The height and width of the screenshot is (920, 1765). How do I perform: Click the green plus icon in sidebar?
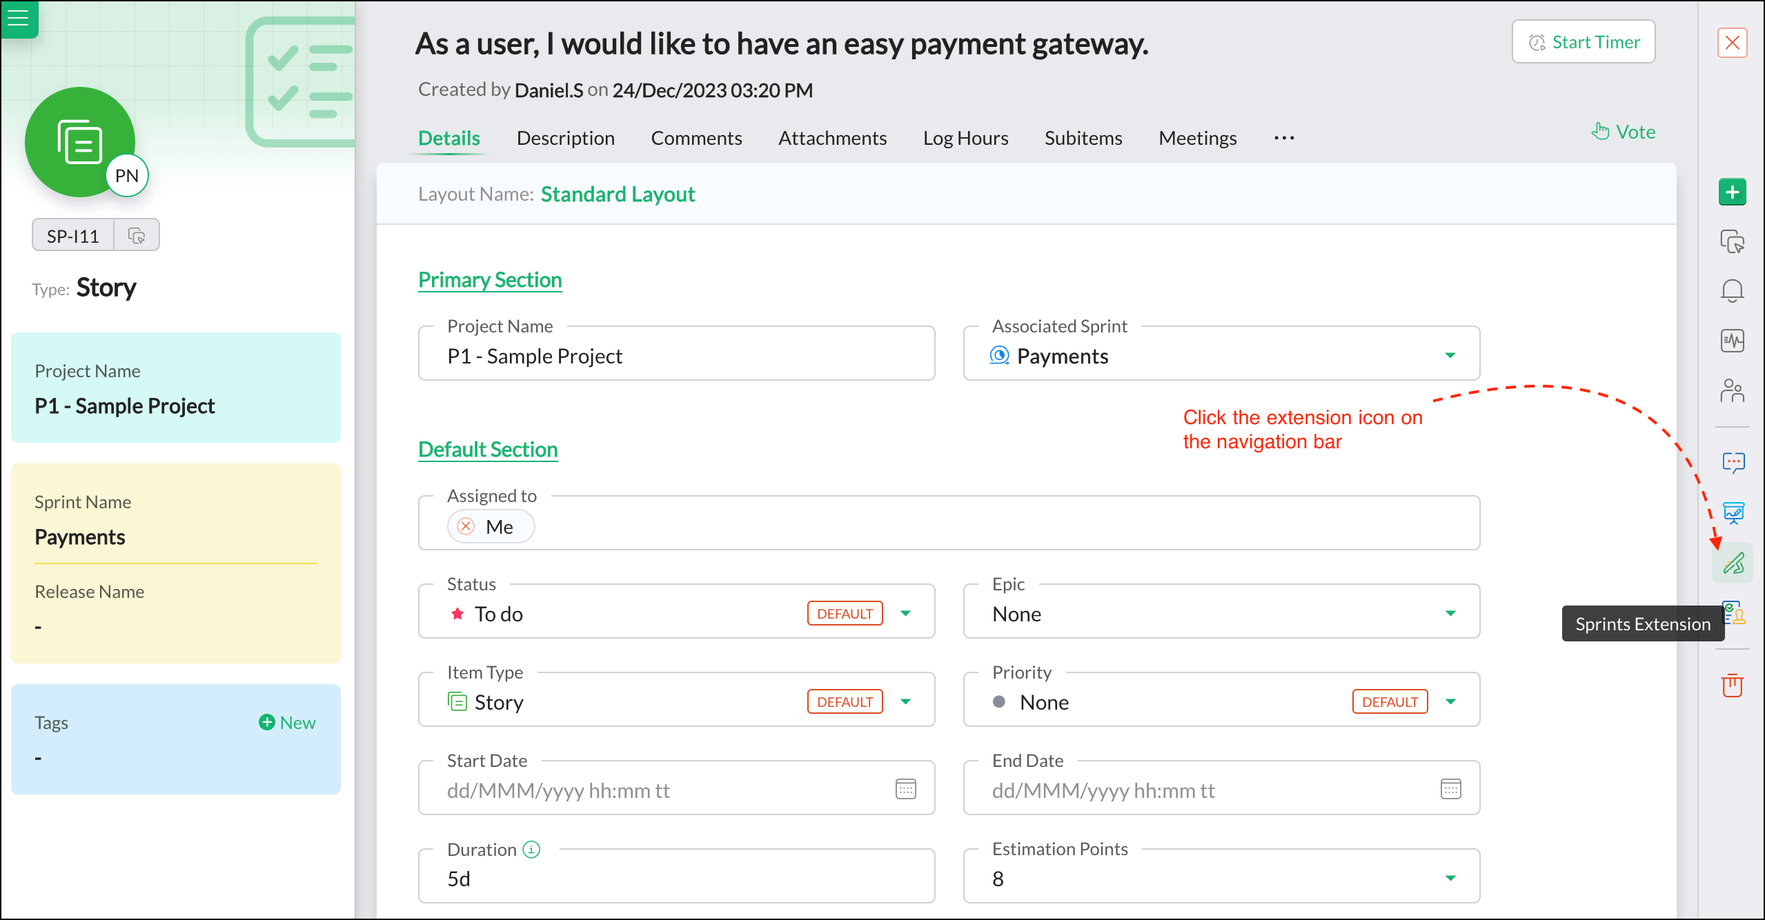1732,192
